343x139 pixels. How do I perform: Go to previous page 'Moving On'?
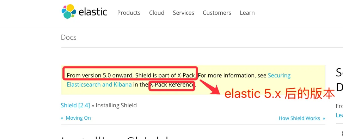78,118
